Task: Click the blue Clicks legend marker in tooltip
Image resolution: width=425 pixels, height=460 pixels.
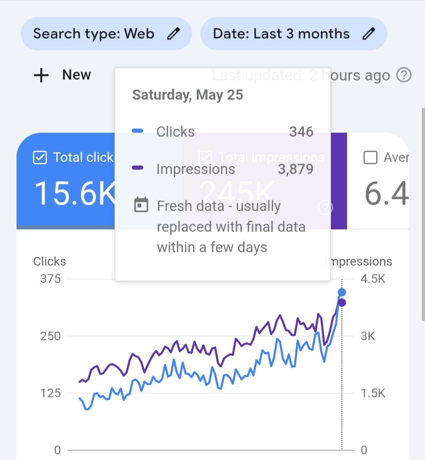Action: 137,131
